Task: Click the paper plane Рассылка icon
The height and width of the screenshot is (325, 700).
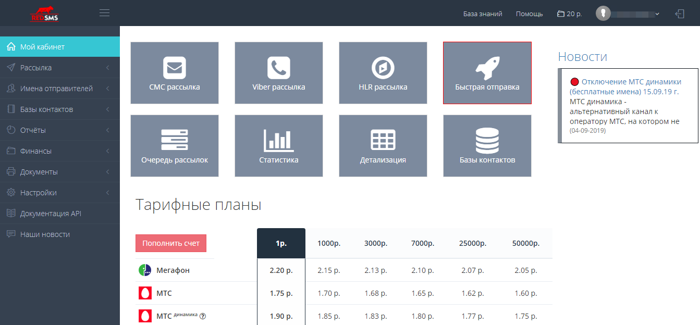Action: [x=11, y=68]
